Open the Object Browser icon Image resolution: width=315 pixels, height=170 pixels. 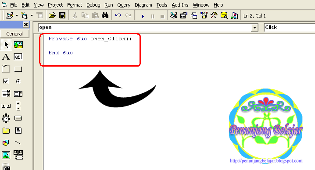point(204,15)
